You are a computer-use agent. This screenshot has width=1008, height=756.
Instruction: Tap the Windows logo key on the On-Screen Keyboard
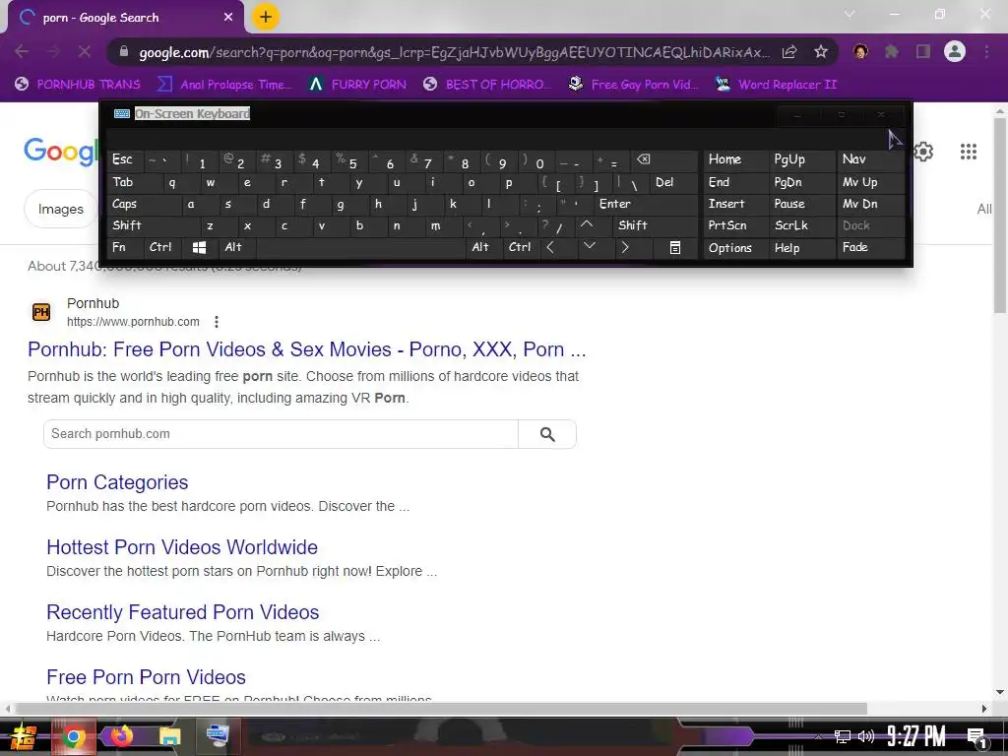(199, 247)
